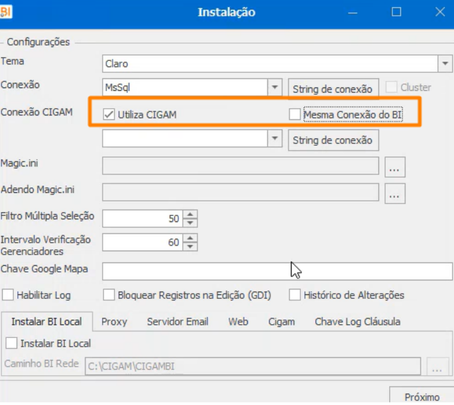Image resolution: width=454 pixels, height=405 pixels.
Task: Increase Intervalo Verificação Gerenciadores value
Action: click(x=190, y=239)
